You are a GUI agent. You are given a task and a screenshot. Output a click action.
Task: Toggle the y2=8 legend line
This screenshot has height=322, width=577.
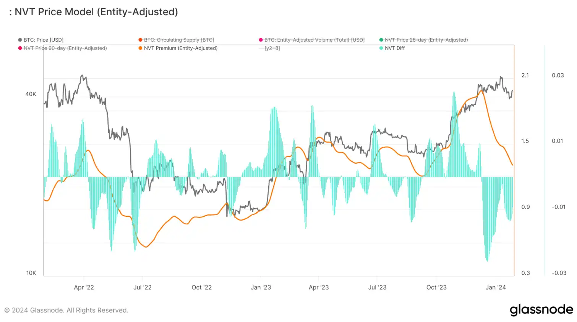pyautogui.click(x=272, y=48)
